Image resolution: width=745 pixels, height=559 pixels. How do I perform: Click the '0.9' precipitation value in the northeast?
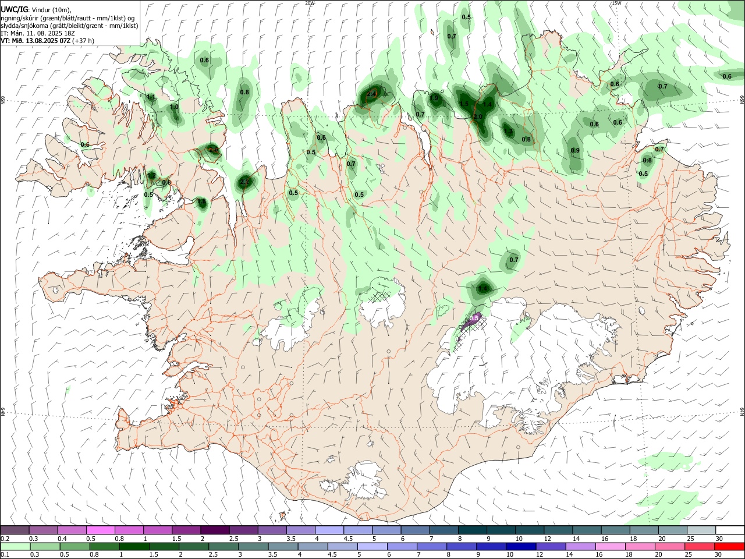coord(575,151)
